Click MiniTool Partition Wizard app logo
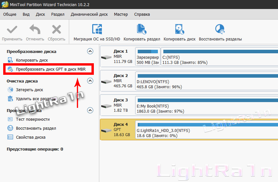278x182 pixels. [x=5, y=4]
